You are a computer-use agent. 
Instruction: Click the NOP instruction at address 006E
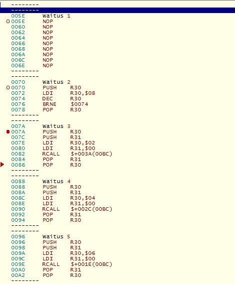(117, 65)
